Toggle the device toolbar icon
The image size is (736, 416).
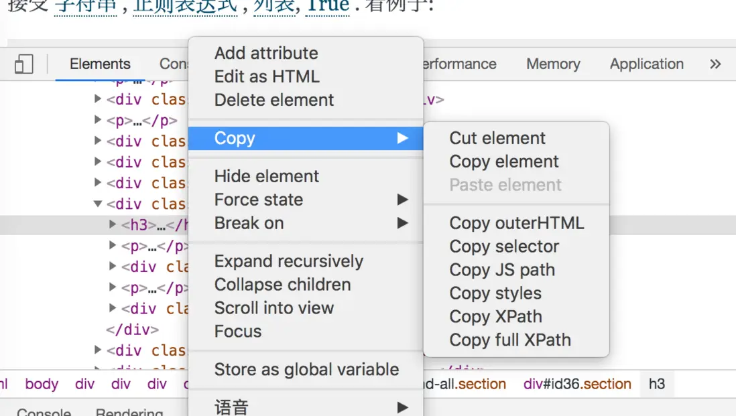coord(23,64)
